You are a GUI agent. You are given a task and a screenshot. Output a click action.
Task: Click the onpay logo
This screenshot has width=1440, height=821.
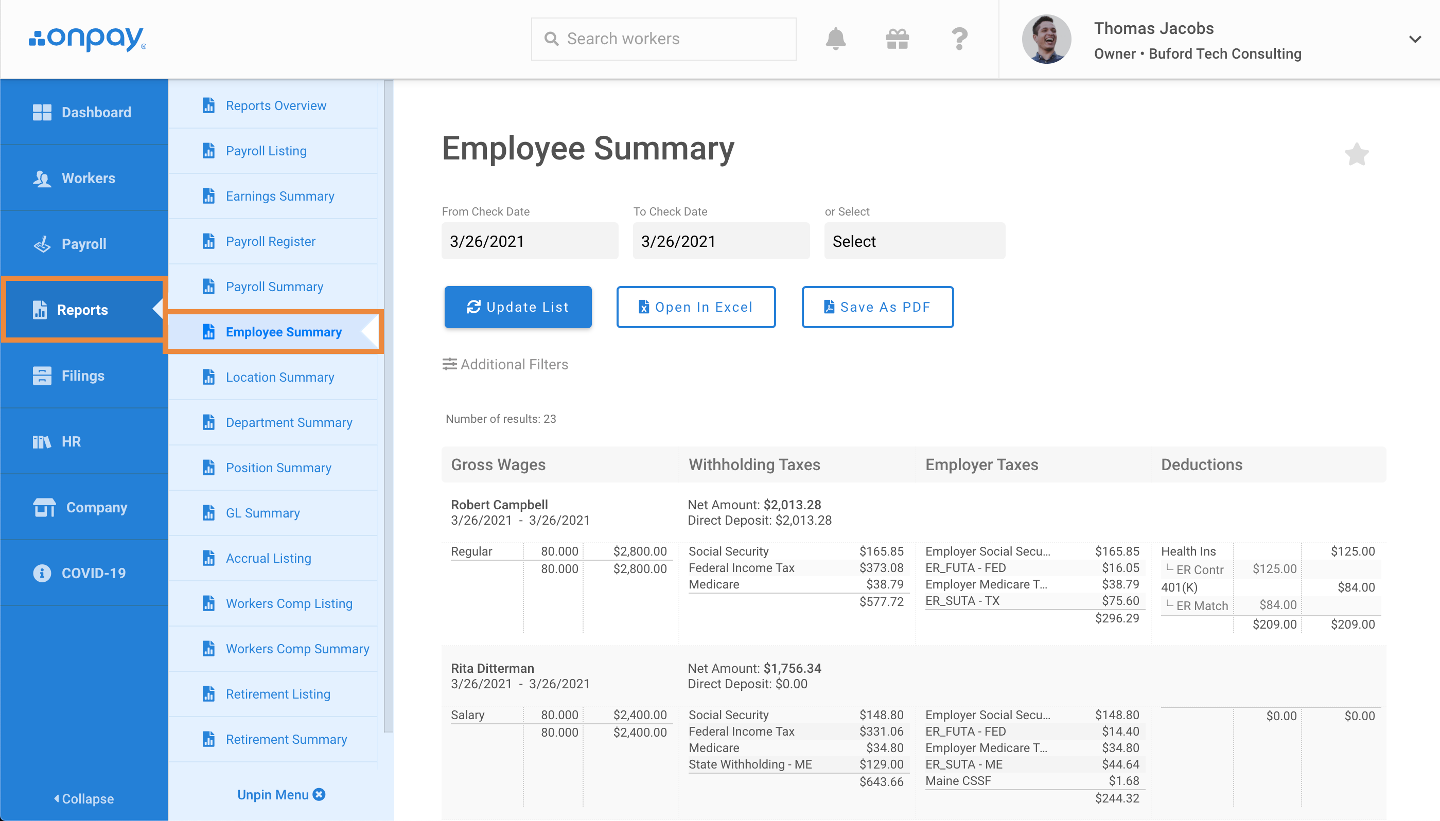click(x=87, y=39)
